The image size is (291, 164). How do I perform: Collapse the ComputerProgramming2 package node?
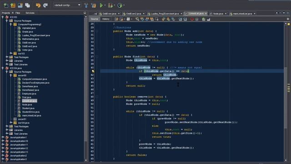[x=11, y=24]
